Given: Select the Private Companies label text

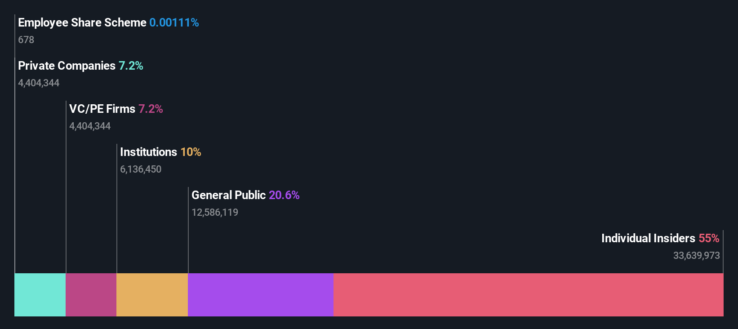Looking at the screenshot, I should (x=67, y=66).
